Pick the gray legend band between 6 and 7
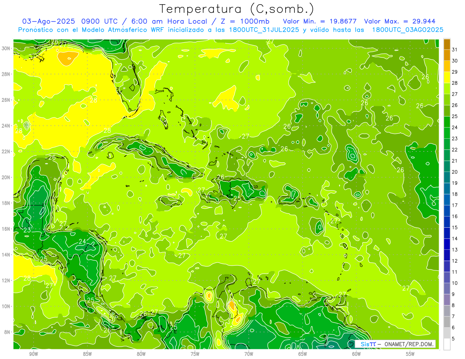The image size is (465, 359). [x=447, y=322]
